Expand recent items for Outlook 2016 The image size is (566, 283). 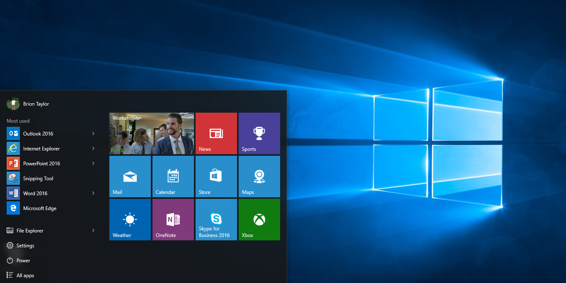(x=93, y=133)
